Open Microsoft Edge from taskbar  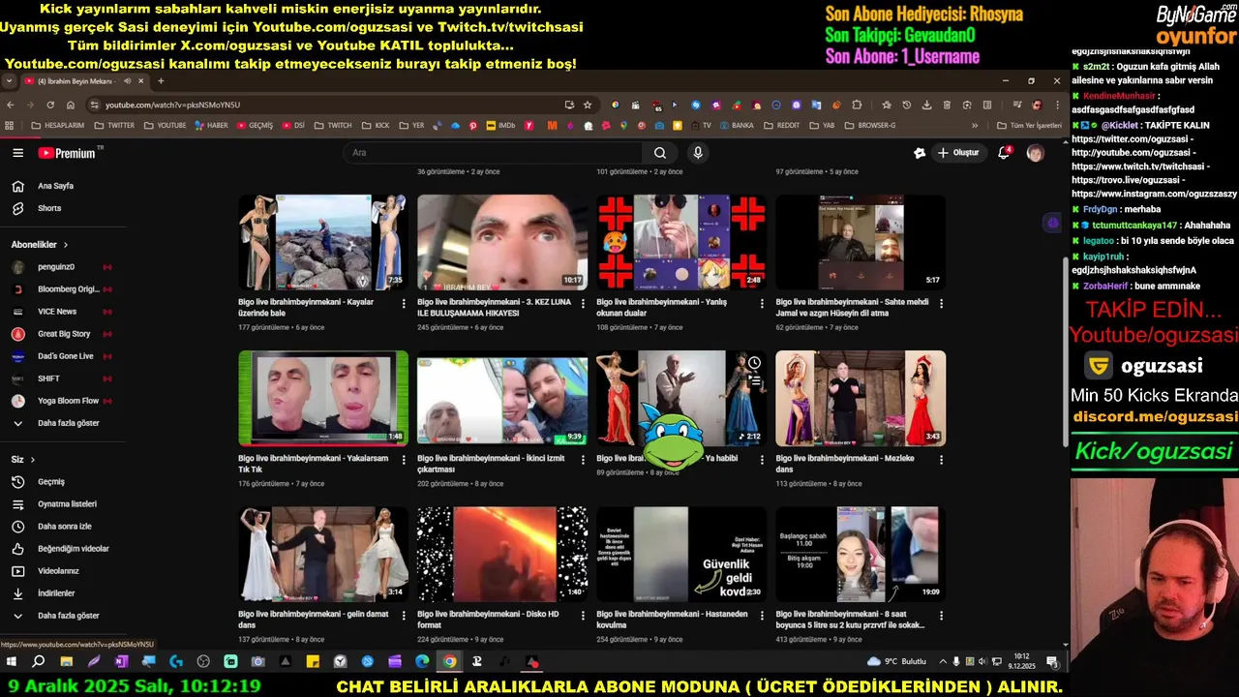(422, 662)
